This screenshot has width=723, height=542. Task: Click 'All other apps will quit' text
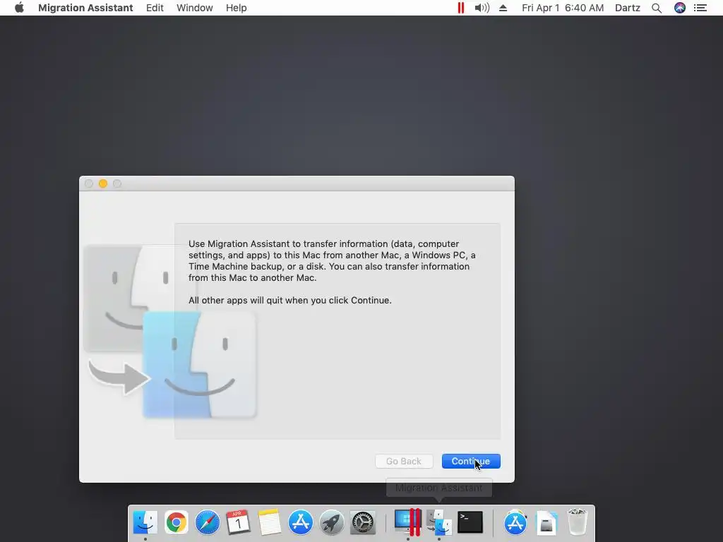(x=289, y=300)
